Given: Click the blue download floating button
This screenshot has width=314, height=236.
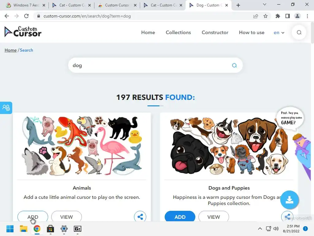Looking at the screenshot, I should [289, 200].
